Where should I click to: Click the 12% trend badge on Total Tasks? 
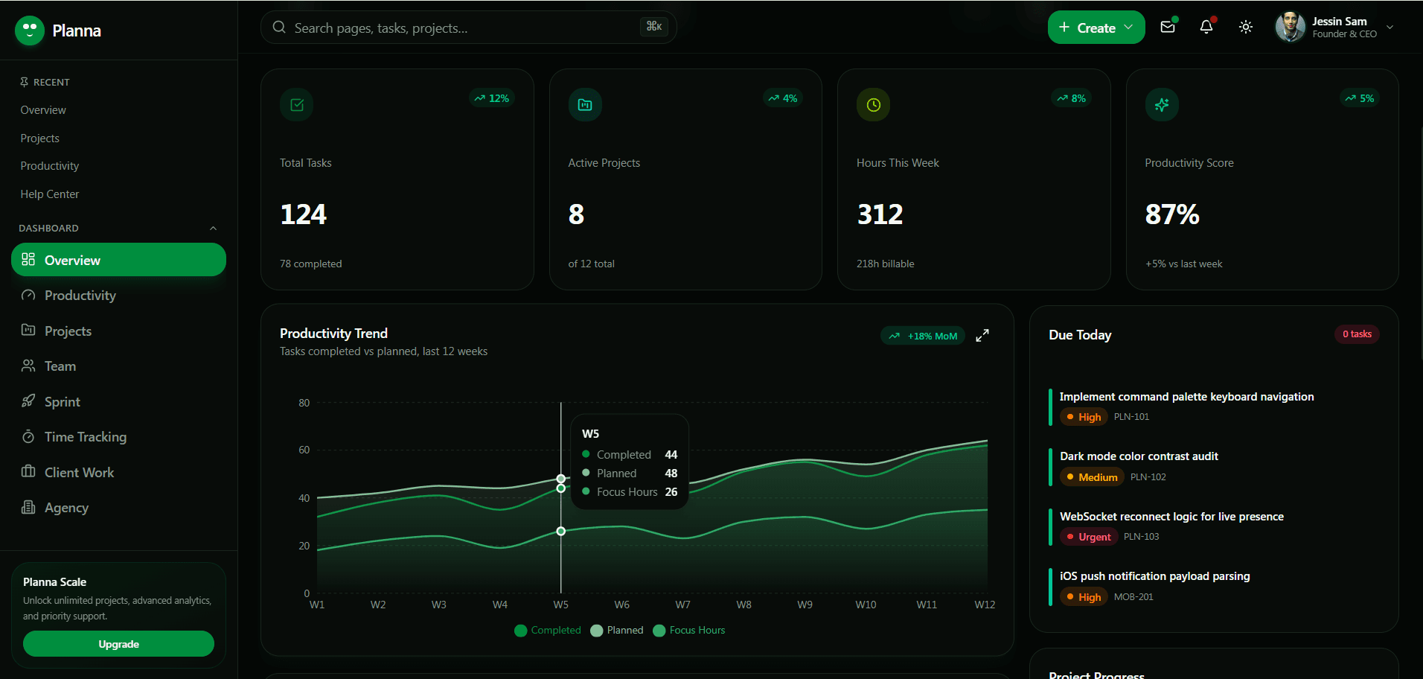pos(492,98)
